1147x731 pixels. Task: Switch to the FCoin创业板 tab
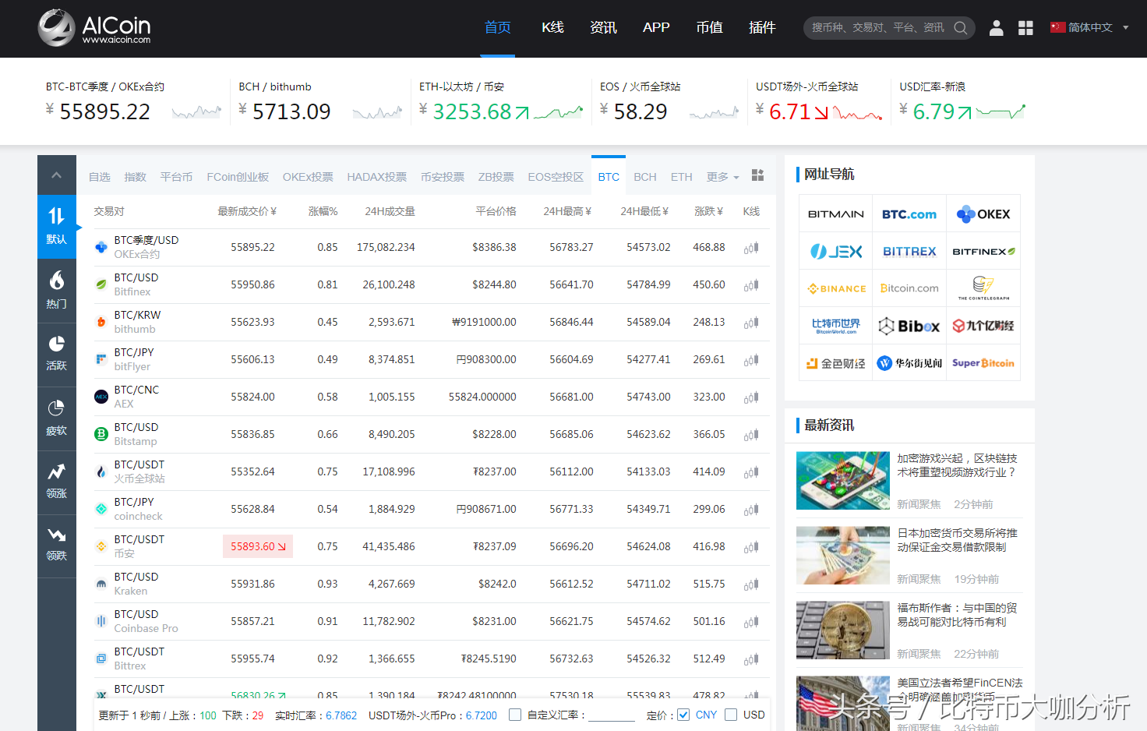(x=238, y=177)
